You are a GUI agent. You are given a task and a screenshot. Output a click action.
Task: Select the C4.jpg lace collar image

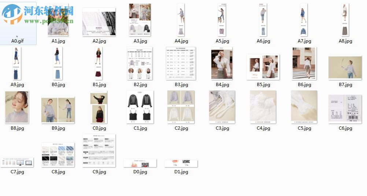pyautogui.click(x=263, y=107)
